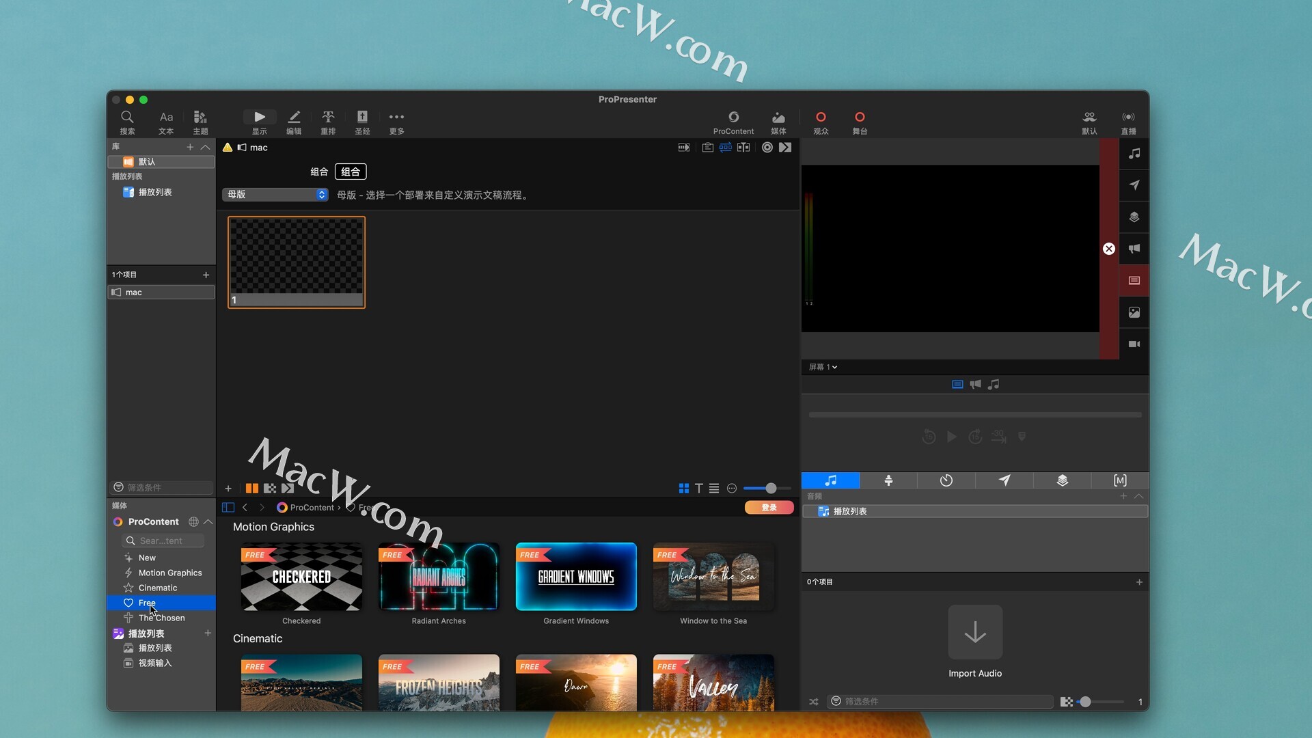Click the audio 筛选条件 filter field

click(x=941, y=702)
